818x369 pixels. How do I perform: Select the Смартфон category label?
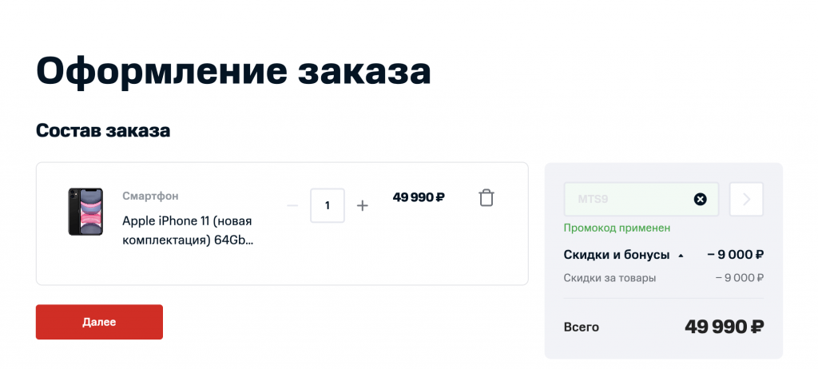coord(150,196)
